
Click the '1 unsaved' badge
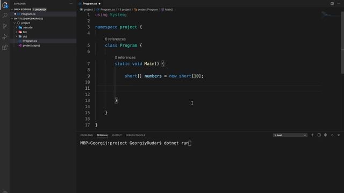click(39, 10)
